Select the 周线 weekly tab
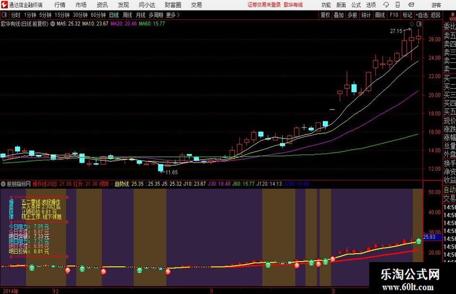Viewport: 456px width, 294px height. pos(127,15)
